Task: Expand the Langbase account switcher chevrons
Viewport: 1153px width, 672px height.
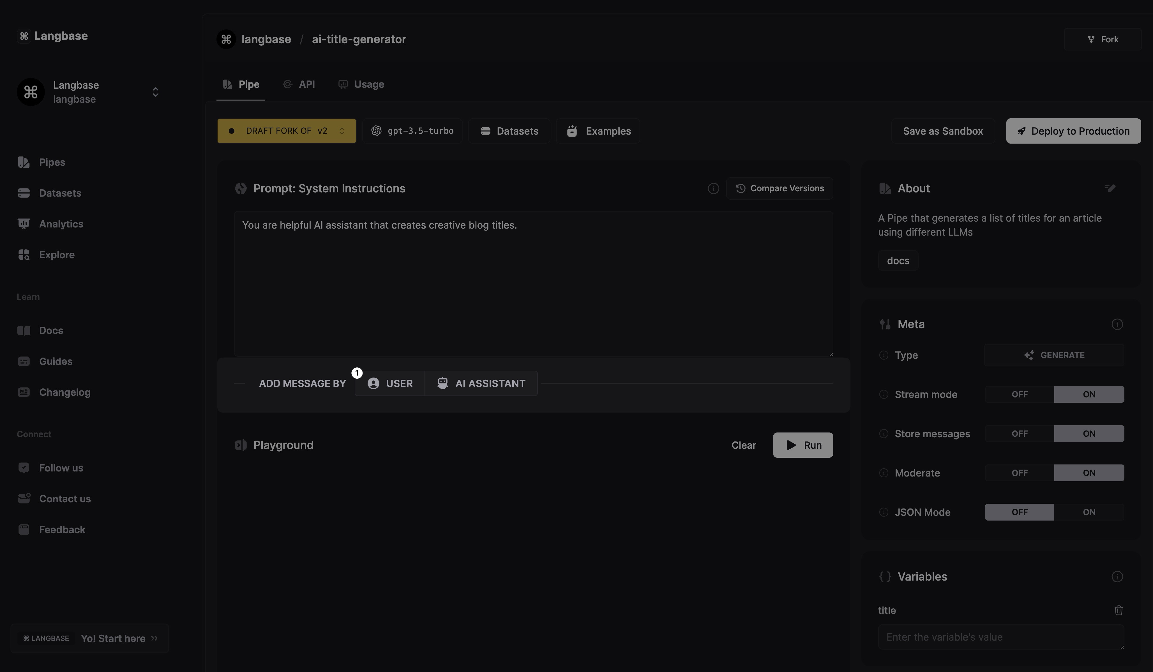Action: click(x=156, y=92)
